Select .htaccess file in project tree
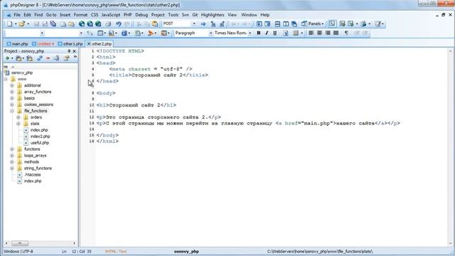Viewport: 455px width, 256px height. tap(32, 175)
